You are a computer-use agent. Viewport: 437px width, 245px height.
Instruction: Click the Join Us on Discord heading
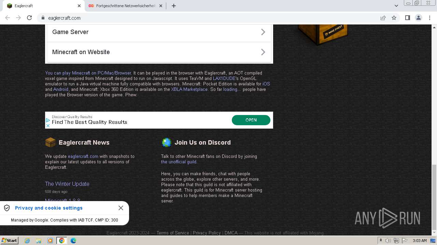click(202, 142)
